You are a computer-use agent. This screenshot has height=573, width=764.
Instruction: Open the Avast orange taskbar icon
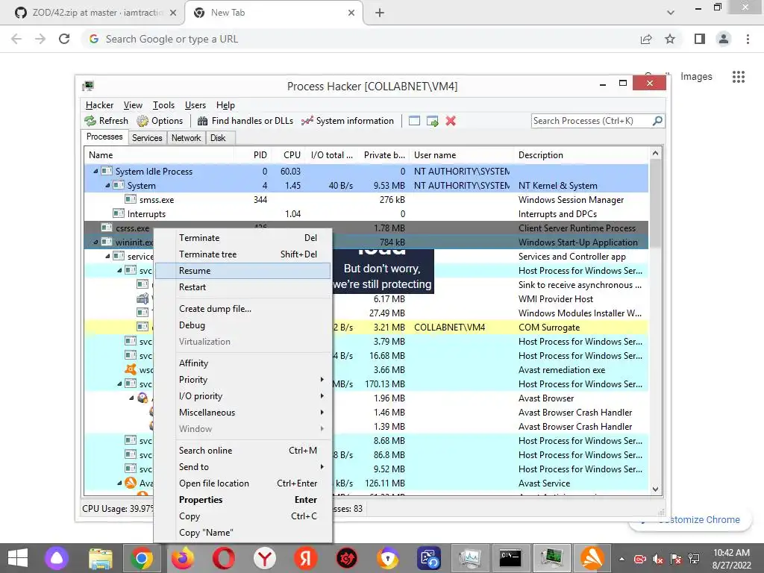pyautogui.click(x=592, y=558)
